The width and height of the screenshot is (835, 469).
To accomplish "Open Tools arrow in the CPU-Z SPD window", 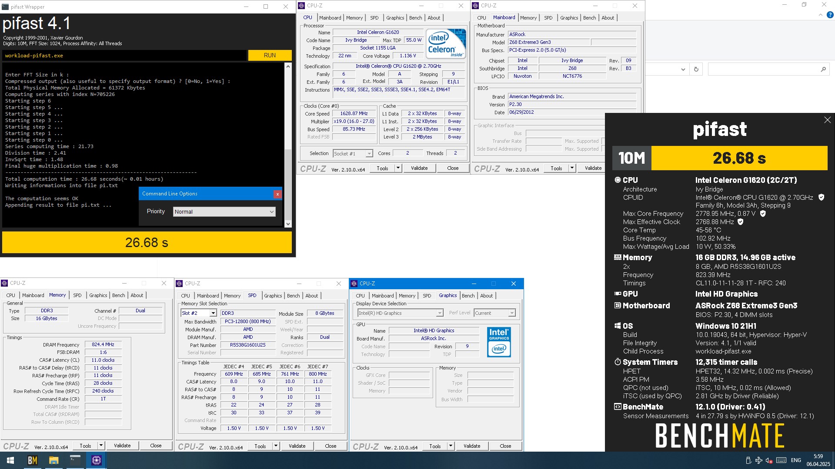I will (x=276, y=446).
